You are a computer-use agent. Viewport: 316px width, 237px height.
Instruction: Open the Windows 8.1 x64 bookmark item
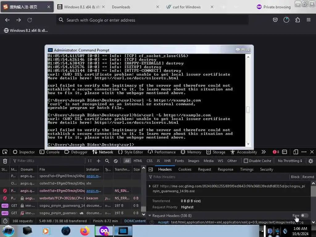[26, 31]
